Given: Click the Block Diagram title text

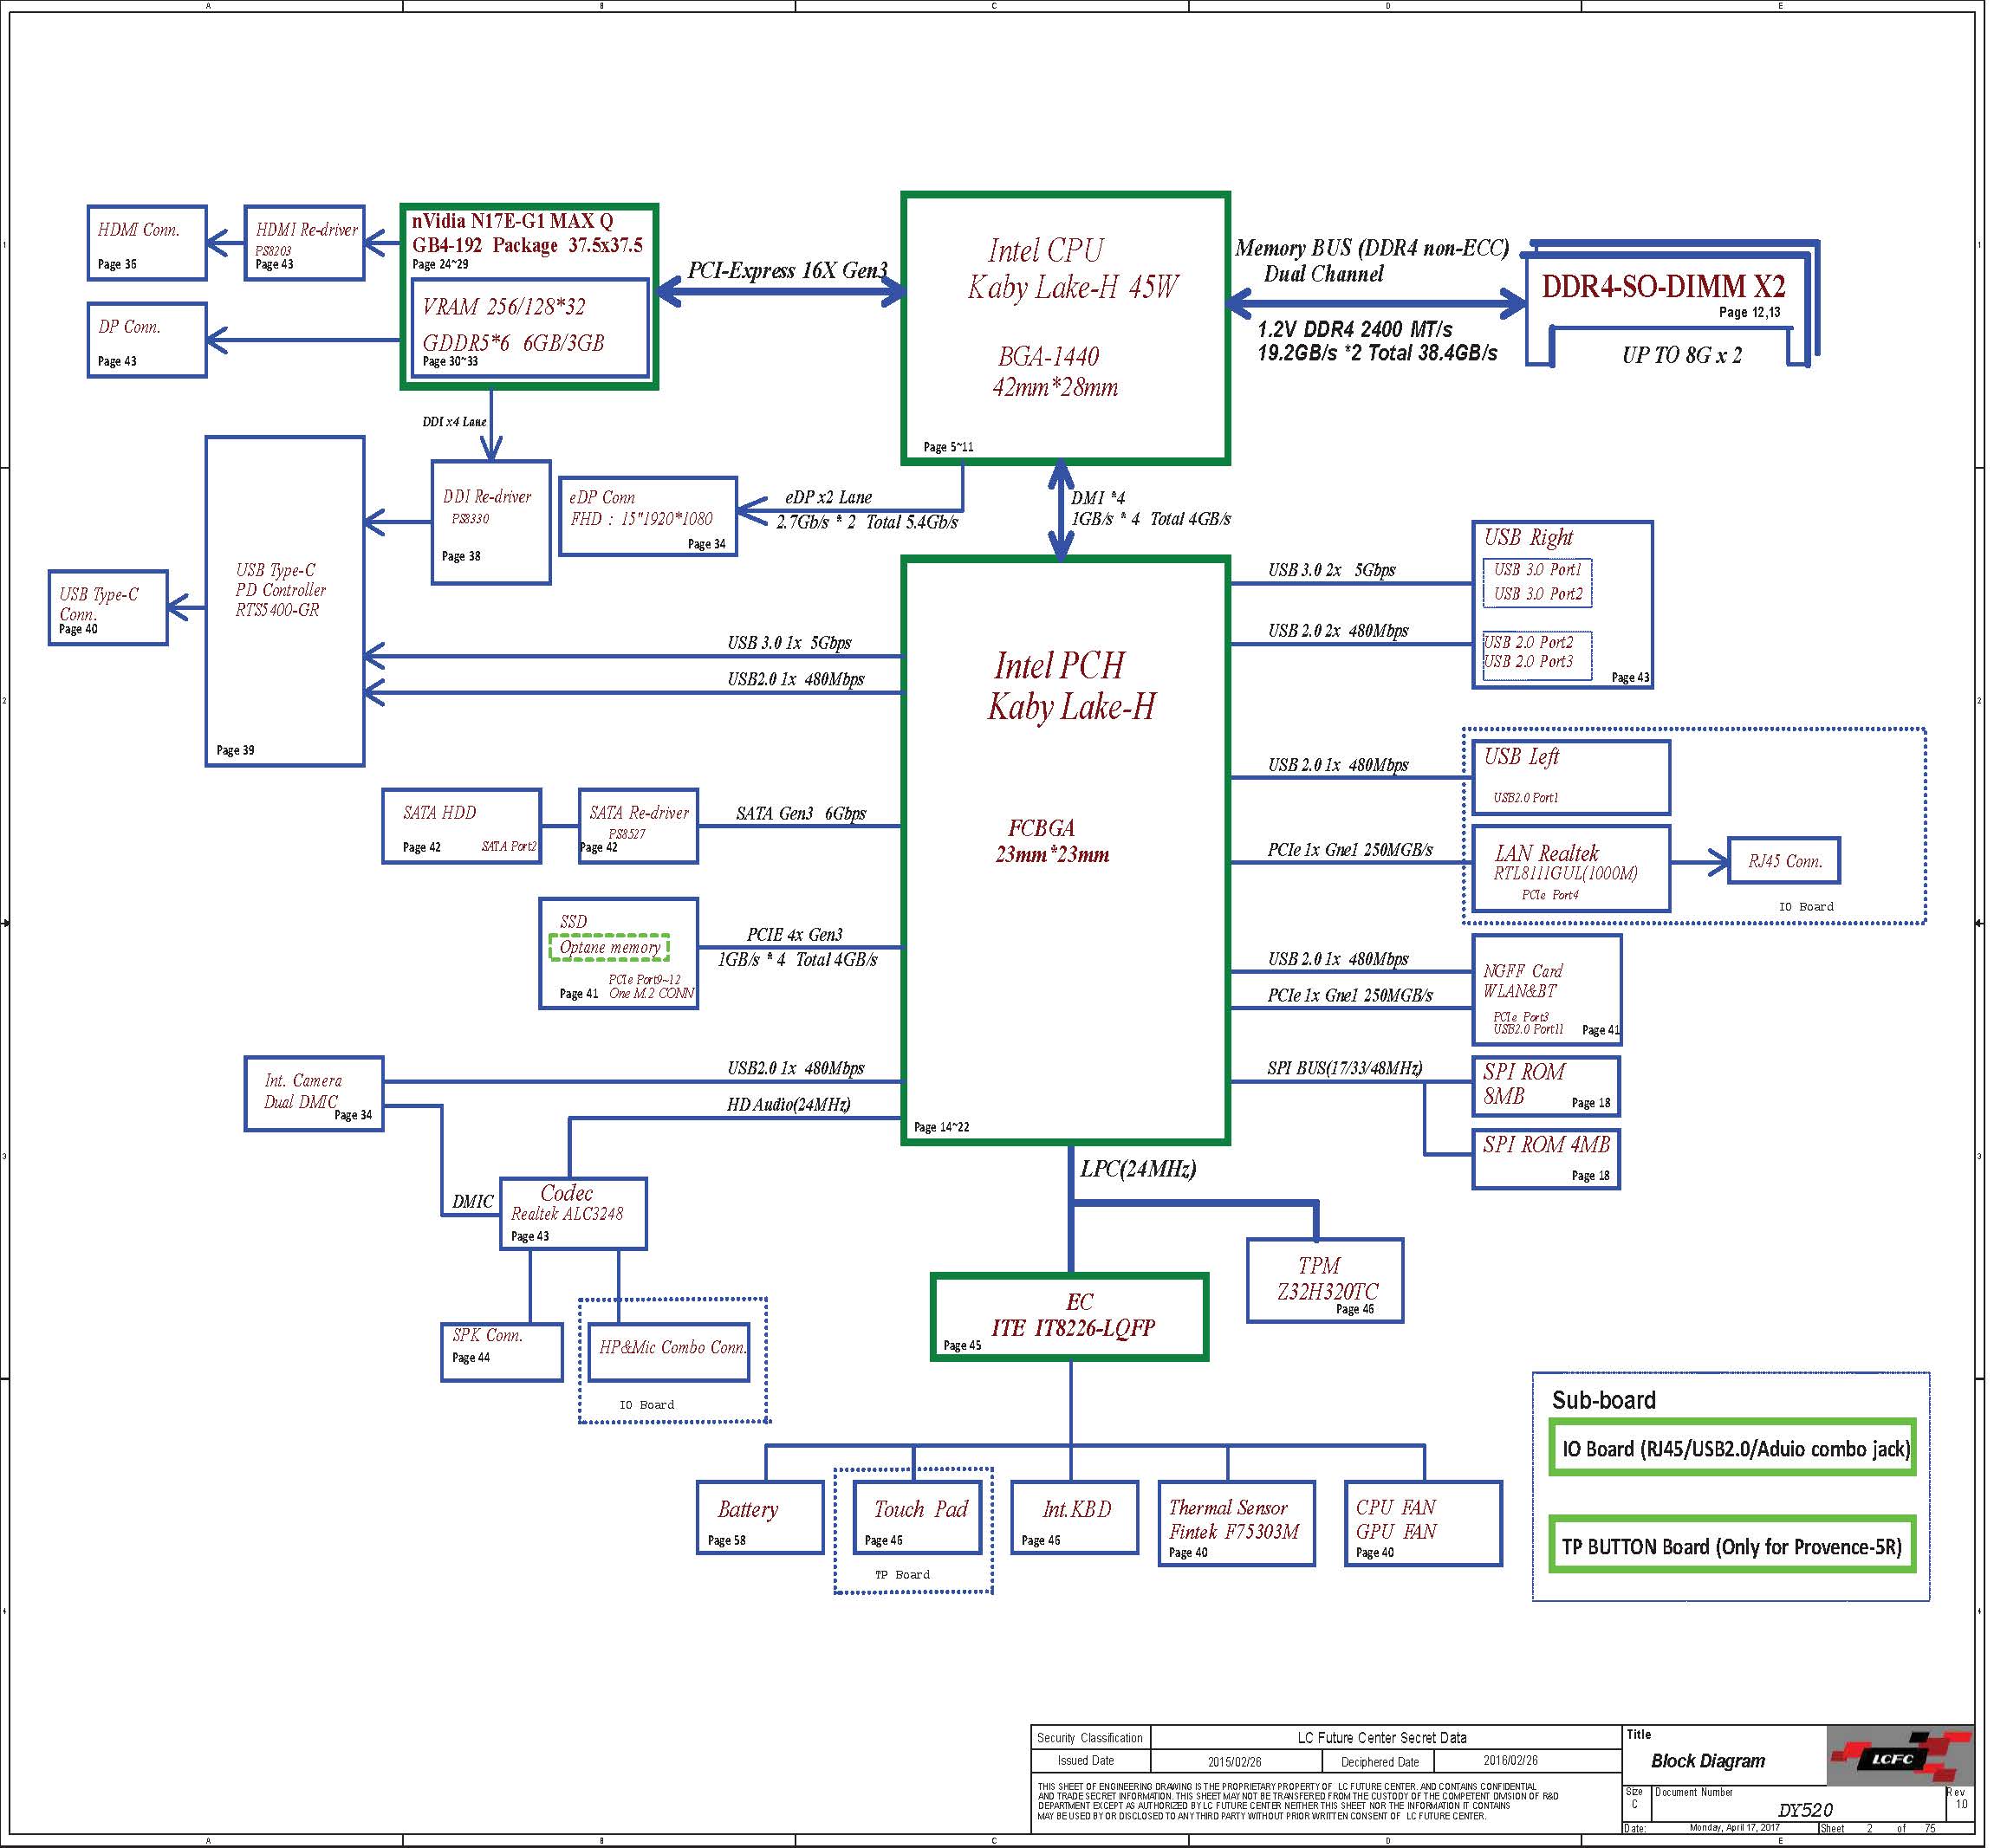Looking at the screenshot, I should pyautogui.click(x=1707, y=1760).
